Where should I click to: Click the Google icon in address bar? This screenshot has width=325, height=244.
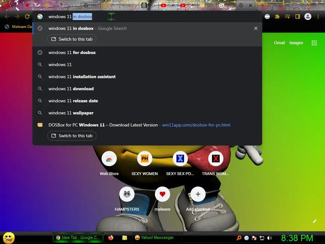[40, 17]
